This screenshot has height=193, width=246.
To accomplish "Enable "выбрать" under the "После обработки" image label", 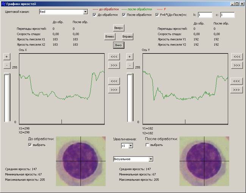I will pos(147,145).
